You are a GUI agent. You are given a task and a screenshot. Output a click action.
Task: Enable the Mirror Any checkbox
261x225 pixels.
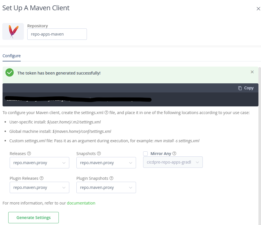point(145,154)
